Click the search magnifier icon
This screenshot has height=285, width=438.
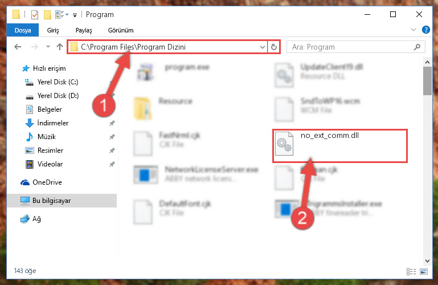point(417,47)
